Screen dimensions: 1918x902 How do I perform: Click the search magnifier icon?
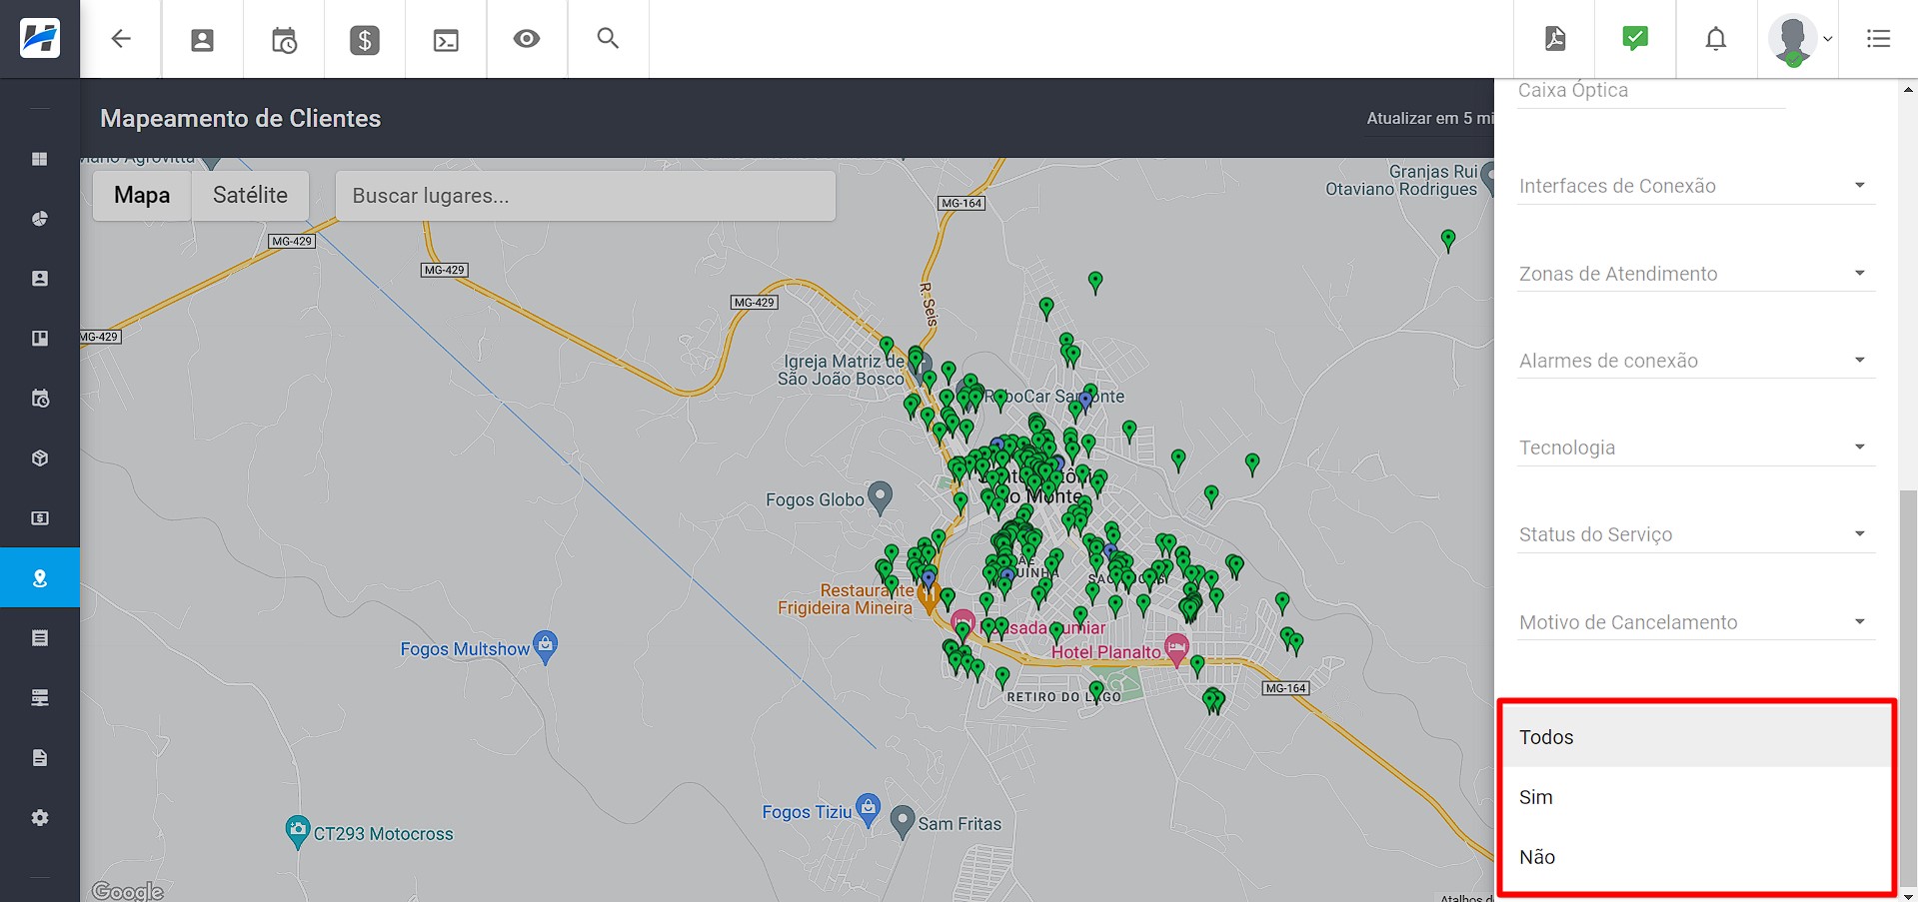tap(608, 38)
